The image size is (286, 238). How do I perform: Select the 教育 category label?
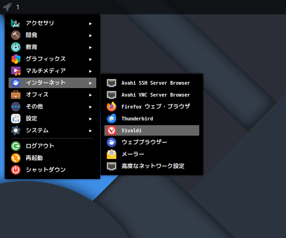(x=31, y=47)
